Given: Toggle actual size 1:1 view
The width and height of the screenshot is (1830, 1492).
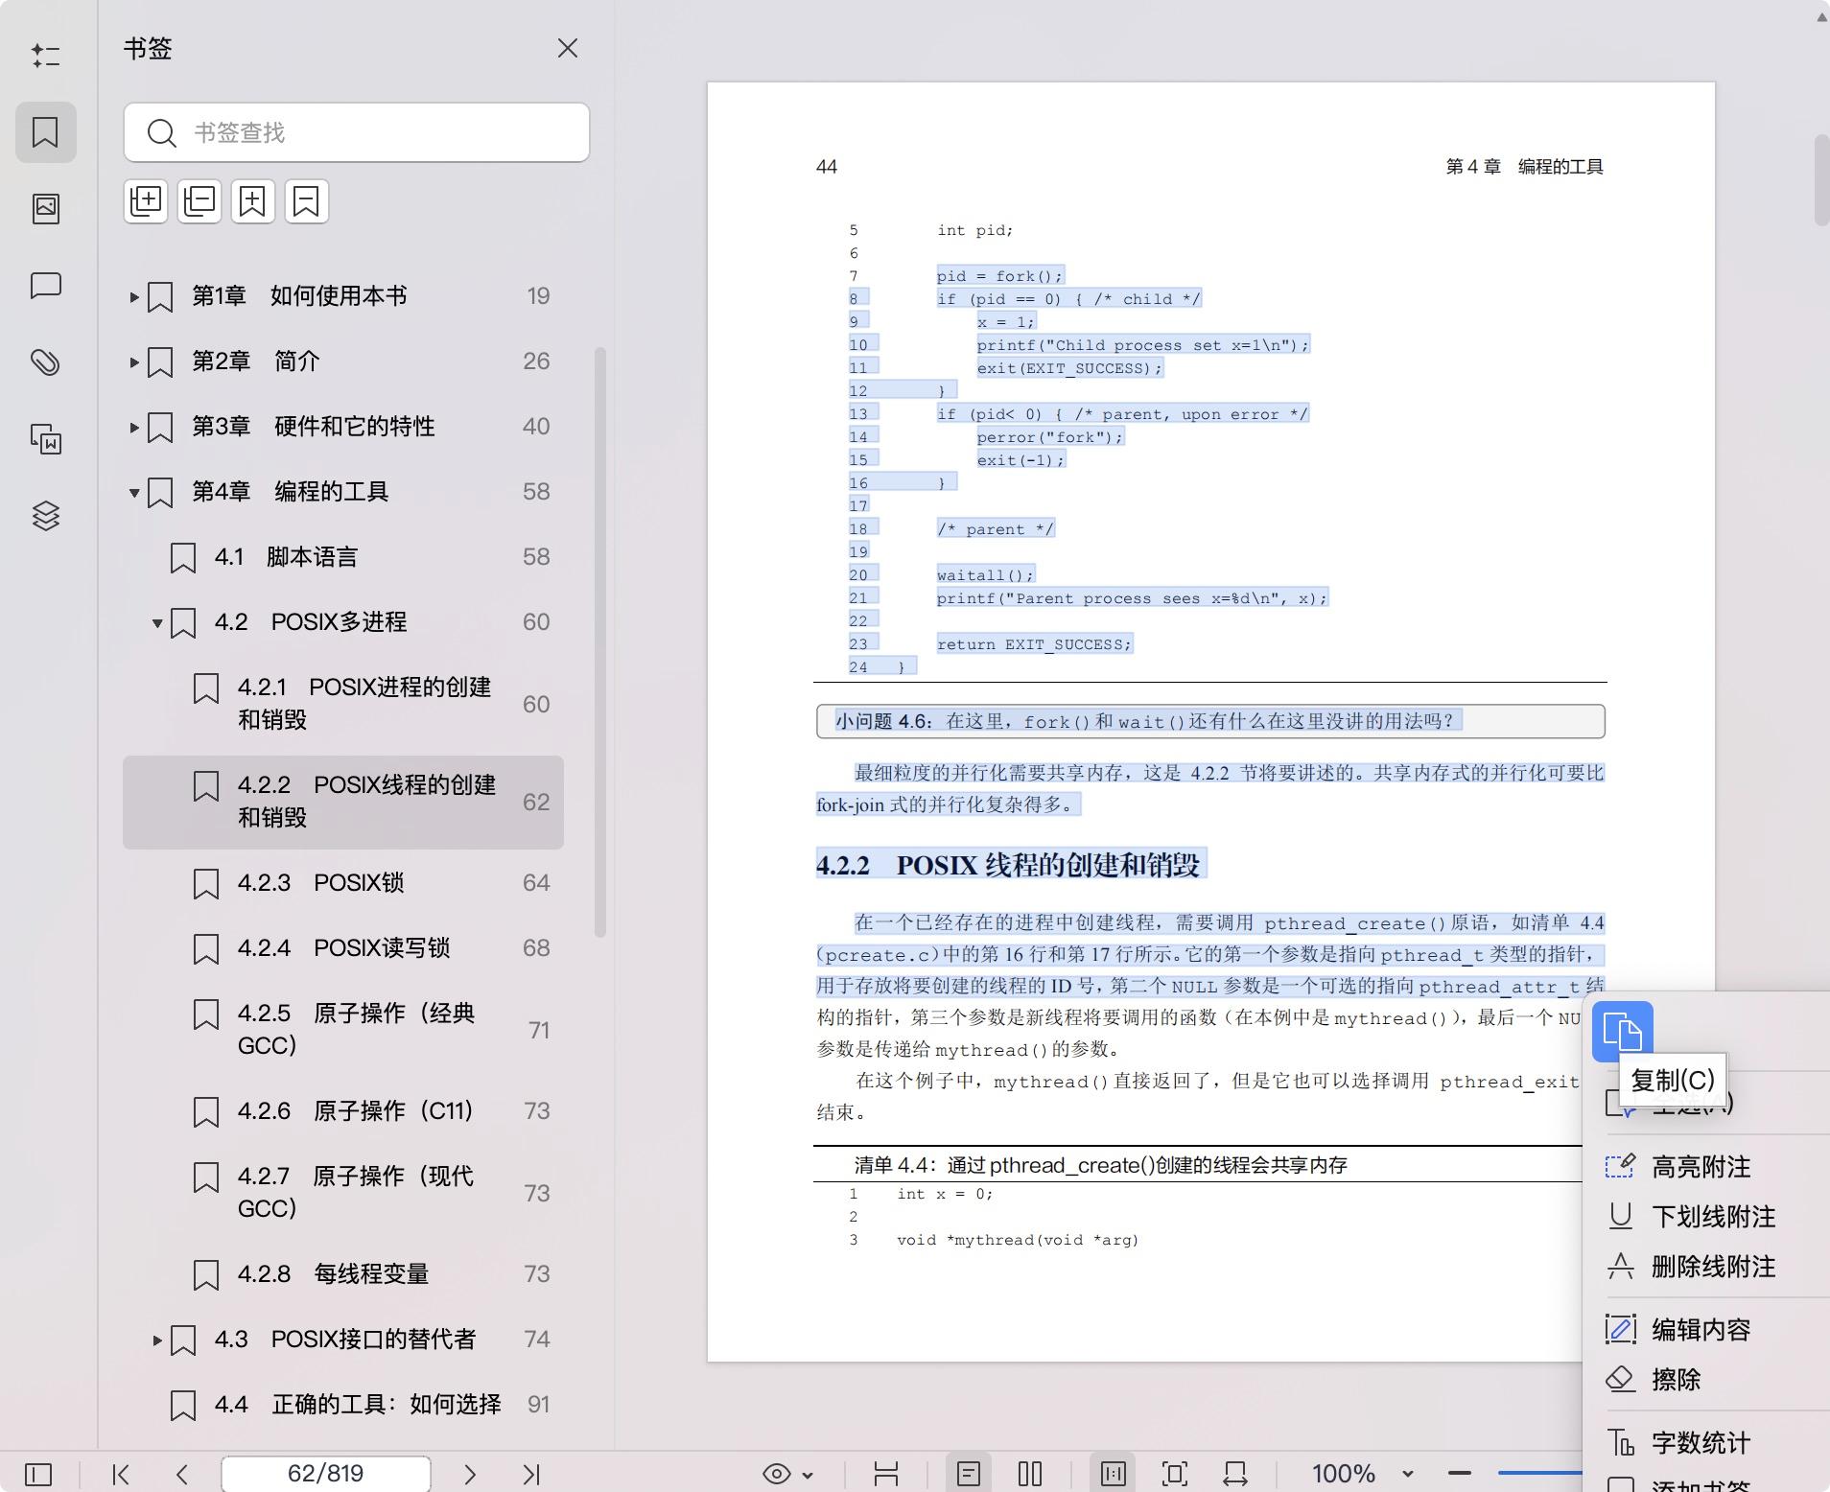Looking at the screenshot, I should click(x=1114, y=1474).
